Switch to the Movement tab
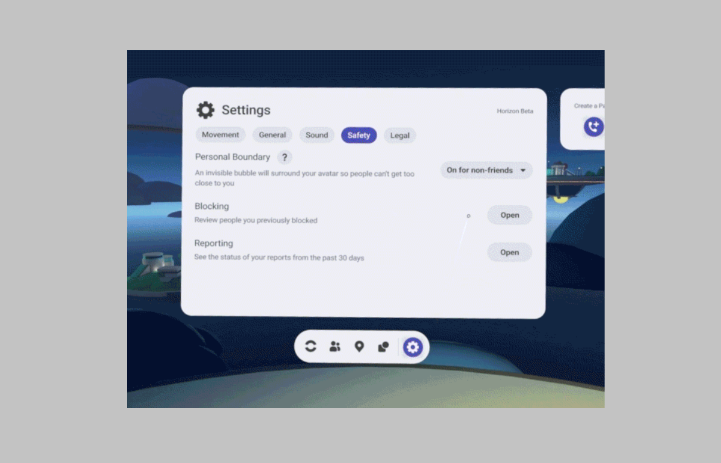Viewport: 721px width, 463px height. (220, 135)
